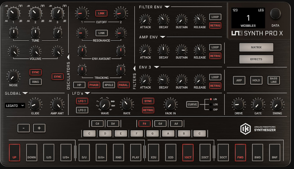Expand the Filter Env dropdown arrow
This screenshot has height=169, width=294.
click(x=167, y=7)
